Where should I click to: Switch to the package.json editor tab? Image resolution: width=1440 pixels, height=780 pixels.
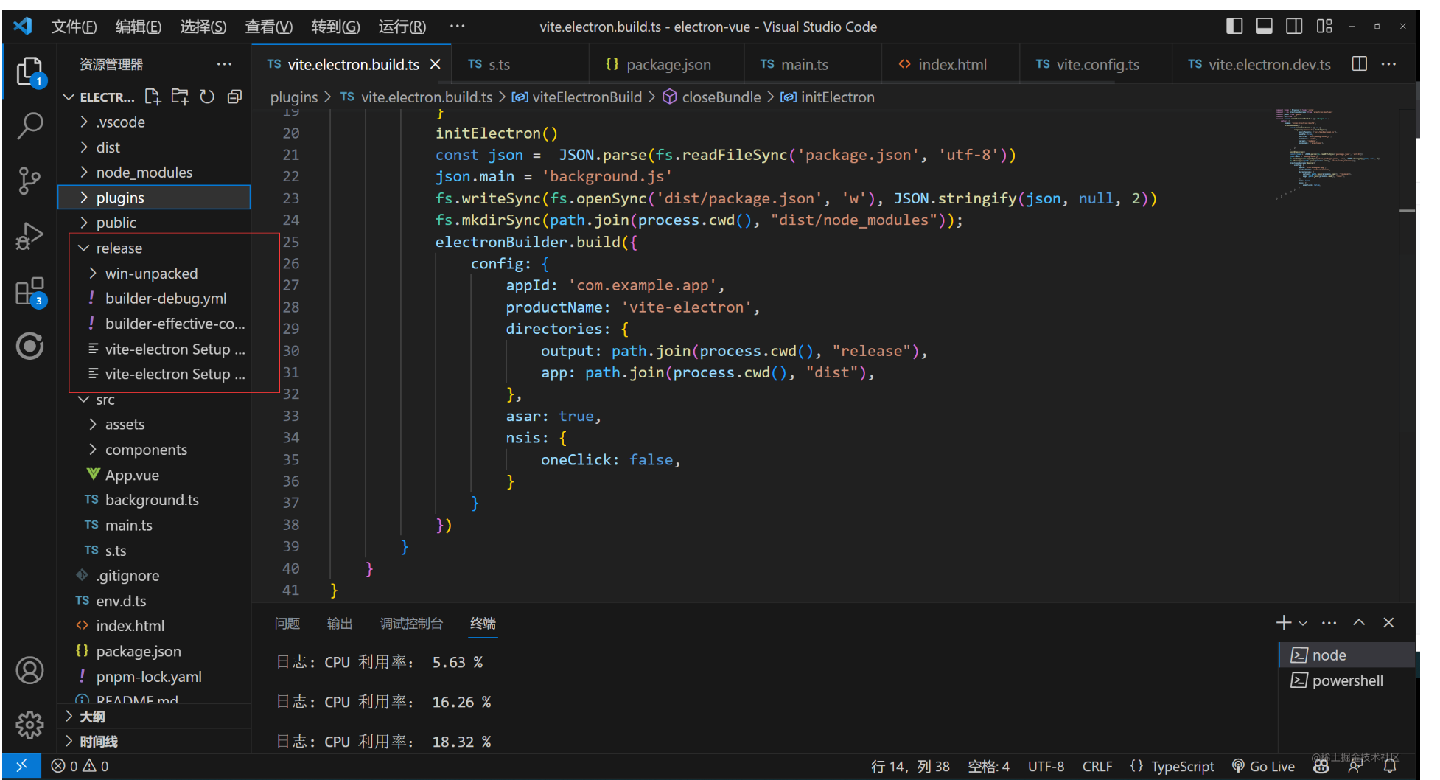tap(665, 65)
